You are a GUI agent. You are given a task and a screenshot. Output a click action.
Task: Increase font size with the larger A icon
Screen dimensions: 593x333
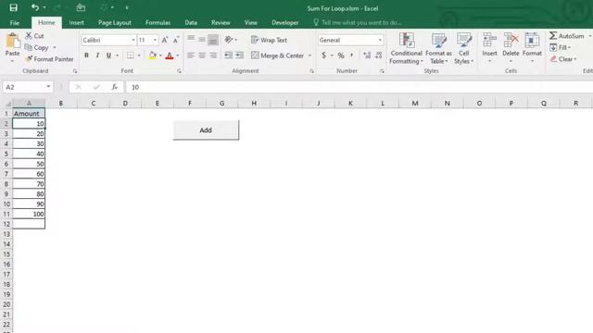165,40
